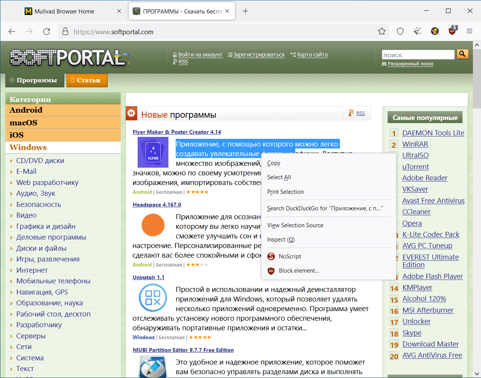The image size is (481, 378).
Task: Open the browser hamburger menu
Action: pyautogui.click(x=469, y=32)
